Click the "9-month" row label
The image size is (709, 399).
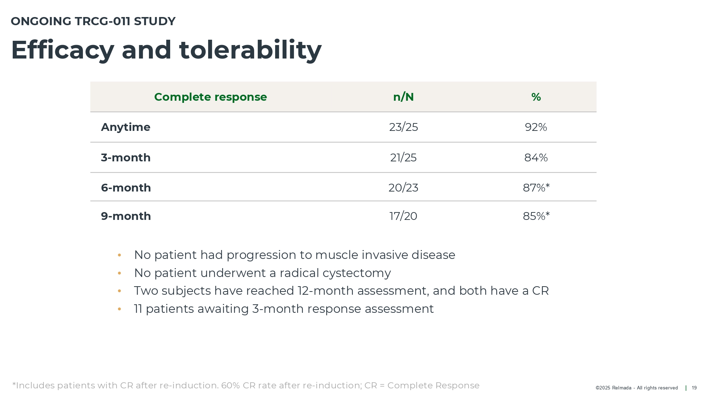pyautogui.click(x=126, y=216)
